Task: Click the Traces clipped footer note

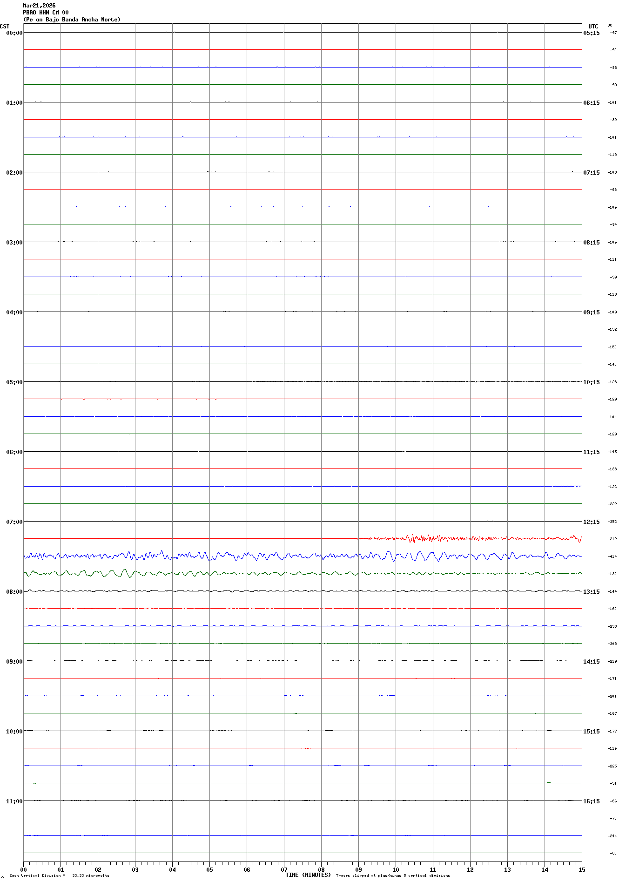Action: pos(393,875)
